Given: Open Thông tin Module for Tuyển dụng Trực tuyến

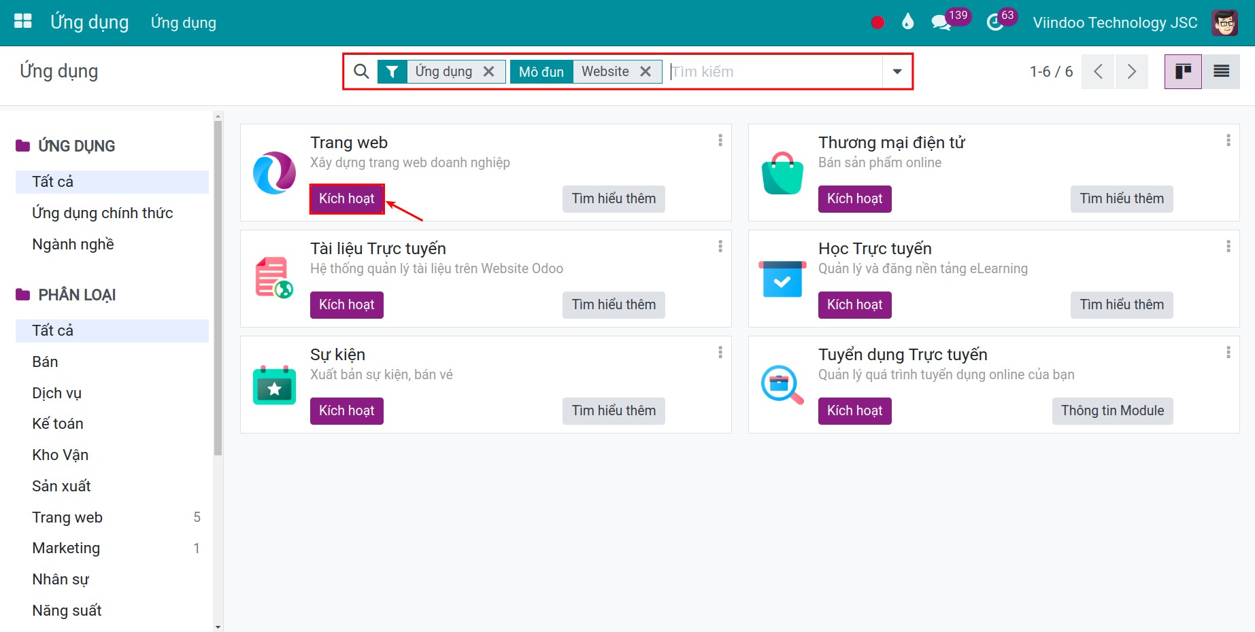Looking at the screenshot, I should click(x=1112, y=410).
